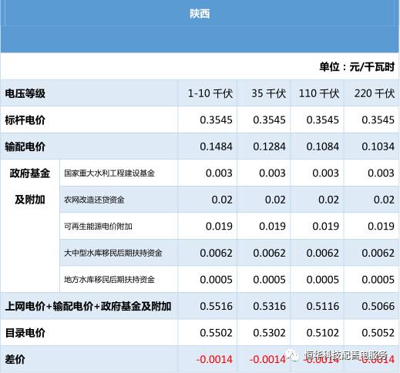Select the 220 千伏 column header

click(375, 93)
